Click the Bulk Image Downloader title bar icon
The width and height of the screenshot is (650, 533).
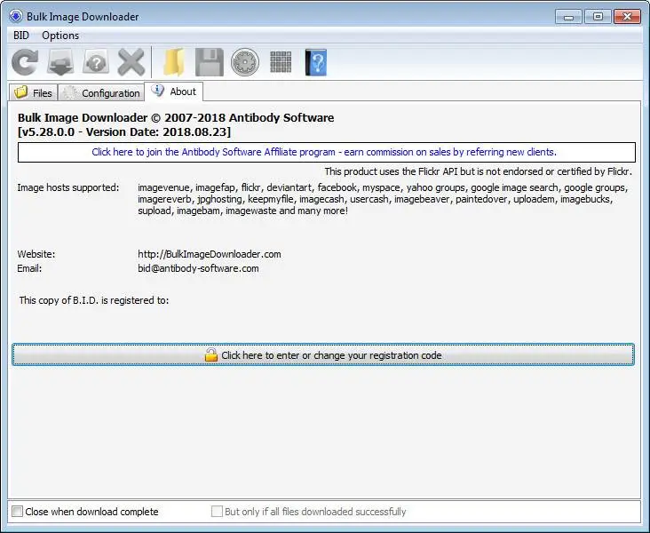[16, 16]
